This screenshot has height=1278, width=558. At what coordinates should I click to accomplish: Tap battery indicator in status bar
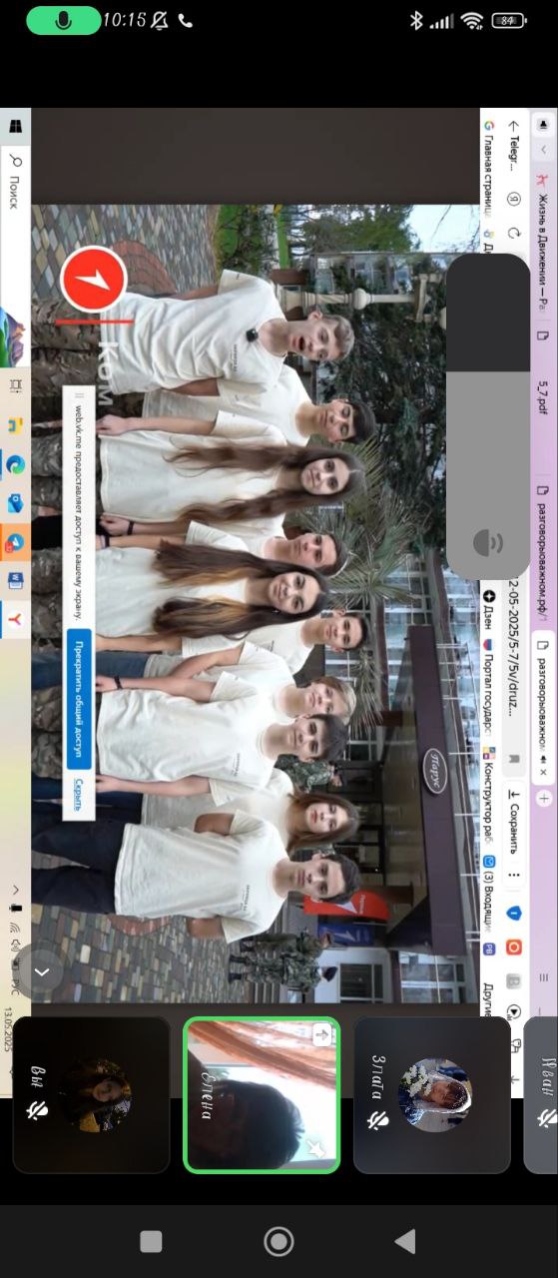(508, 20)
